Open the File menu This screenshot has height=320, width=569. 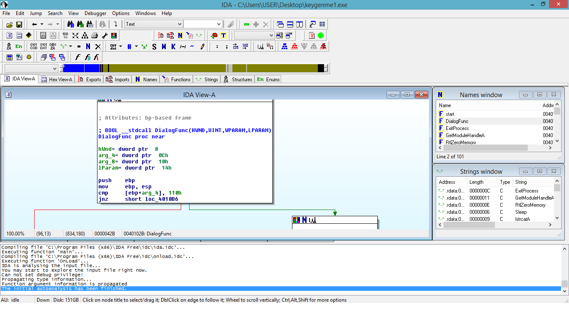point(6,13)
